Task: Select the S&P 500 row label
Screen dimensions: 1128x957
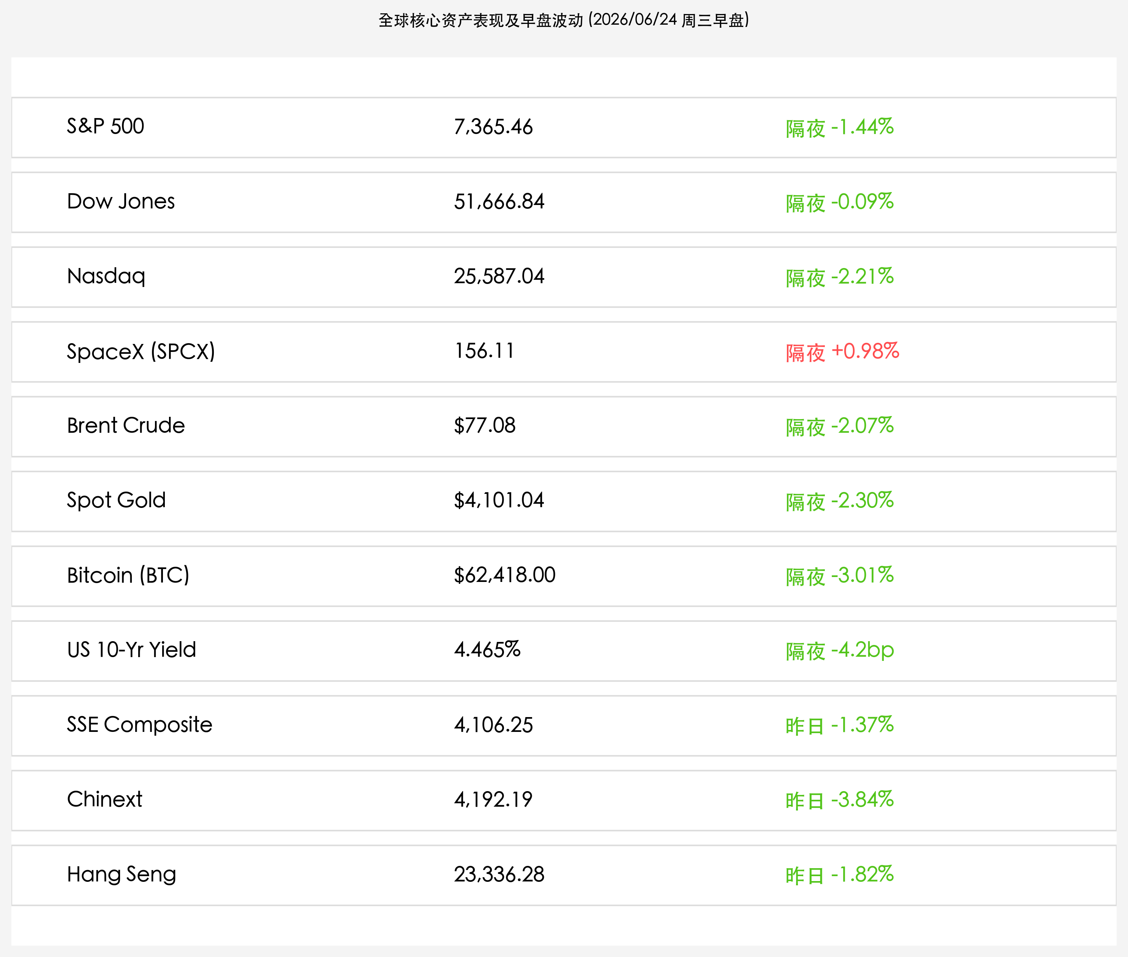Action: [x=105, y=126]
